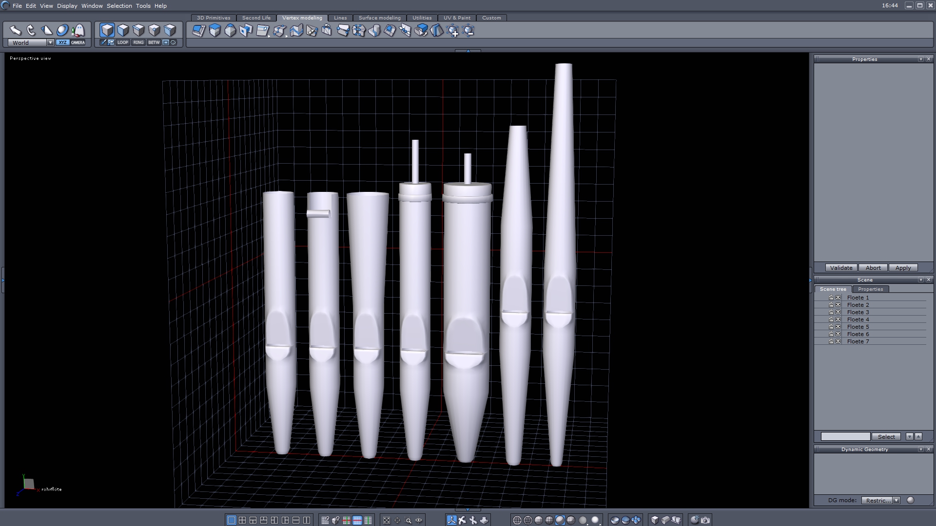936x526 pixels.
Task: Click the camera render icon
Action: pyautogui.click(x=705, y=520)
